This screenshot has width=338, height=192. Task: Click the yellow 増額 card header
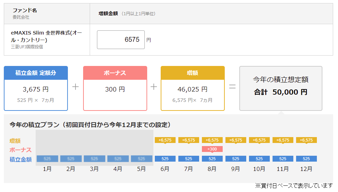click(193, 73)
